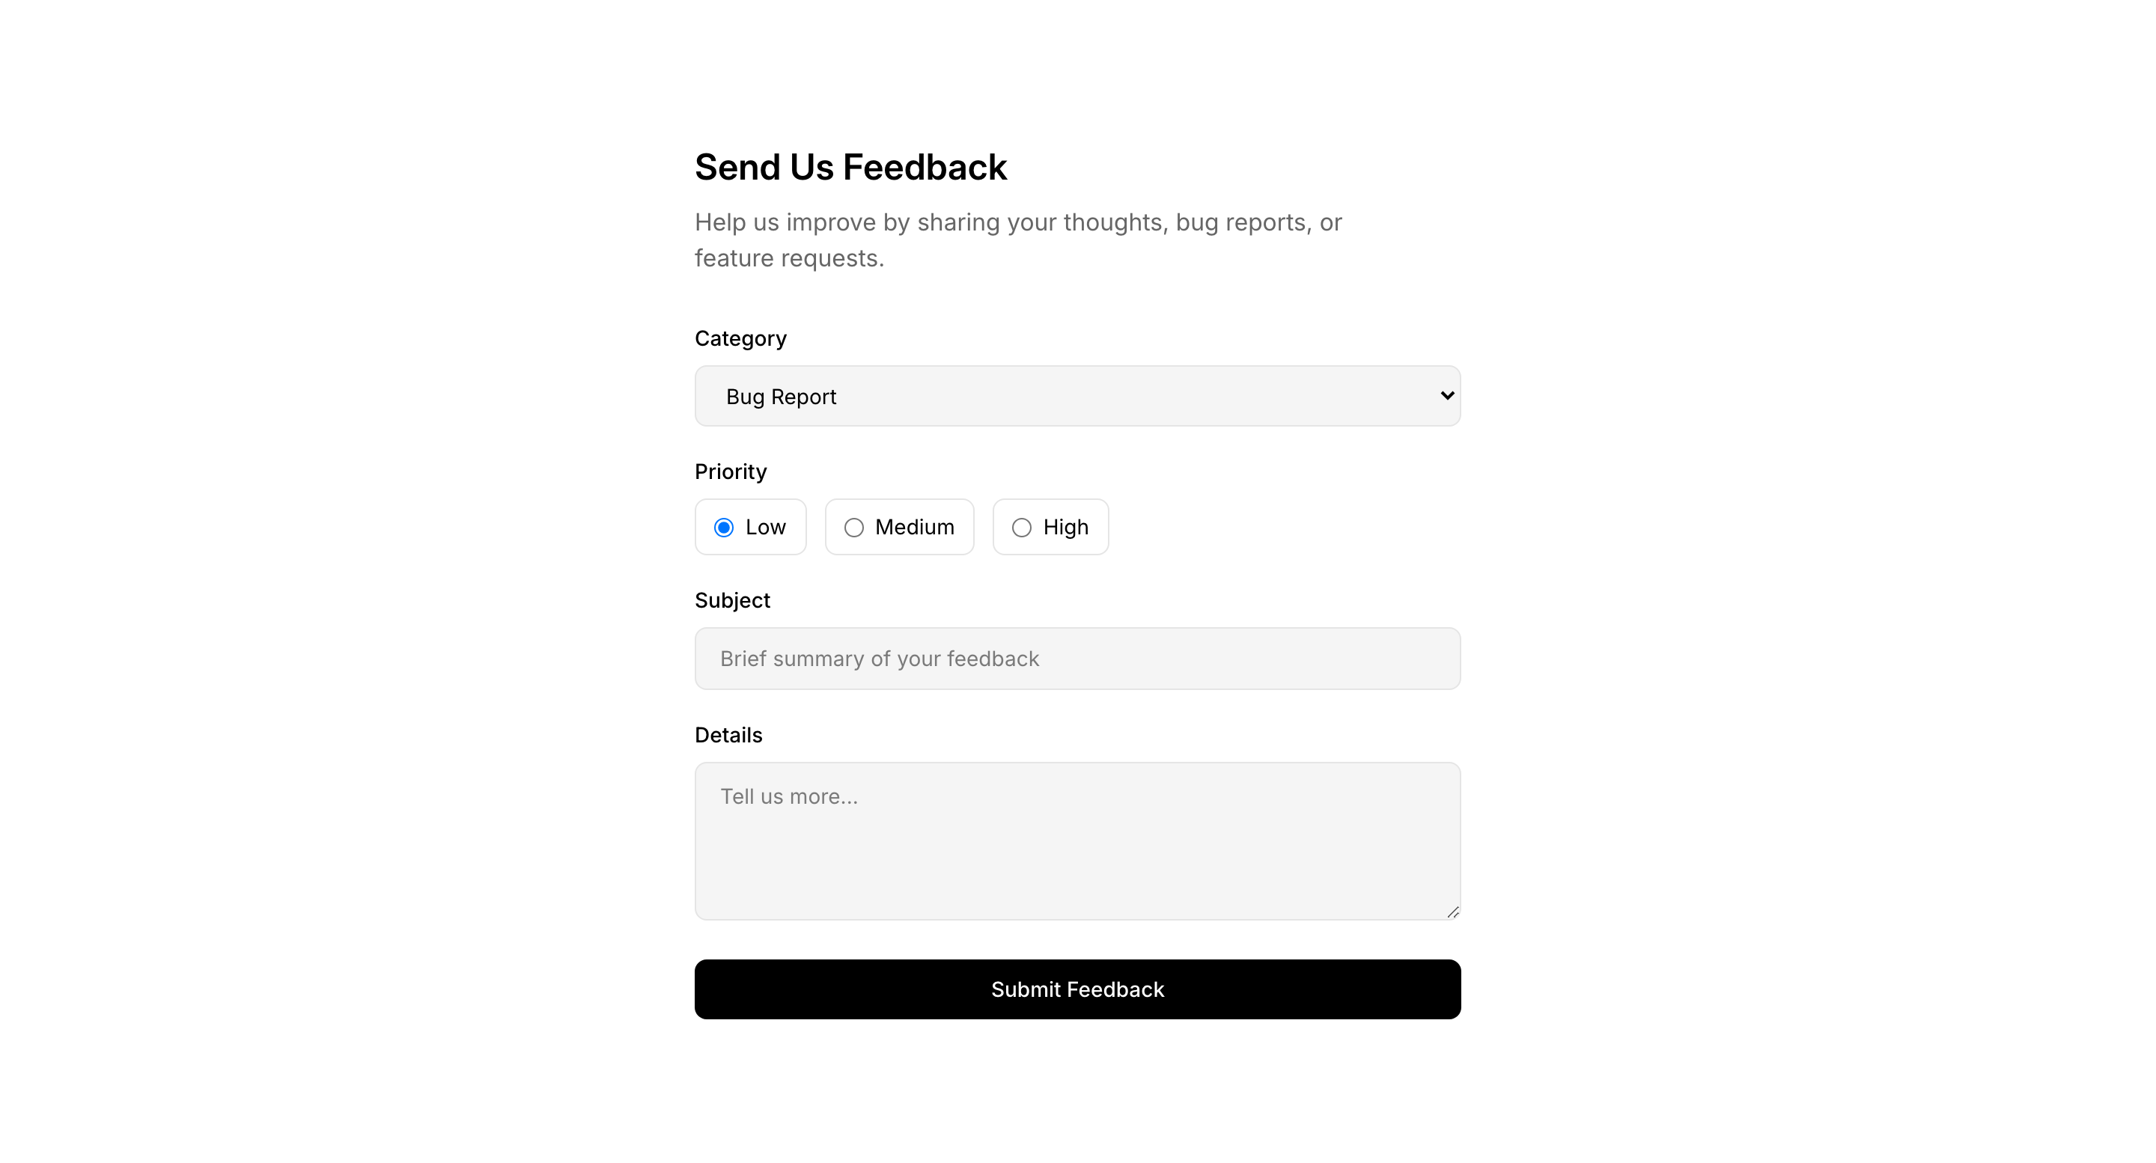Choose the Medium priority radio circle
Screen dimensions: 2156x1163
point(853,528)
